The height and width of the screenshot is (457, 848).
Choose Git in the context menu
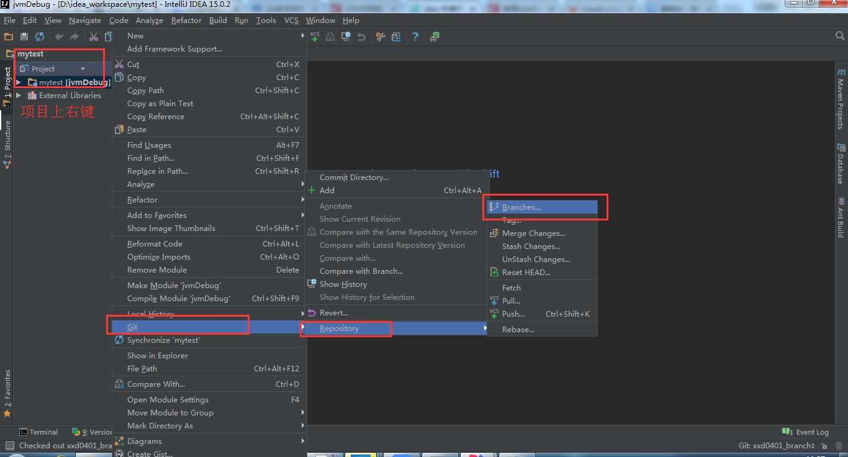click(x=209, y=327)
